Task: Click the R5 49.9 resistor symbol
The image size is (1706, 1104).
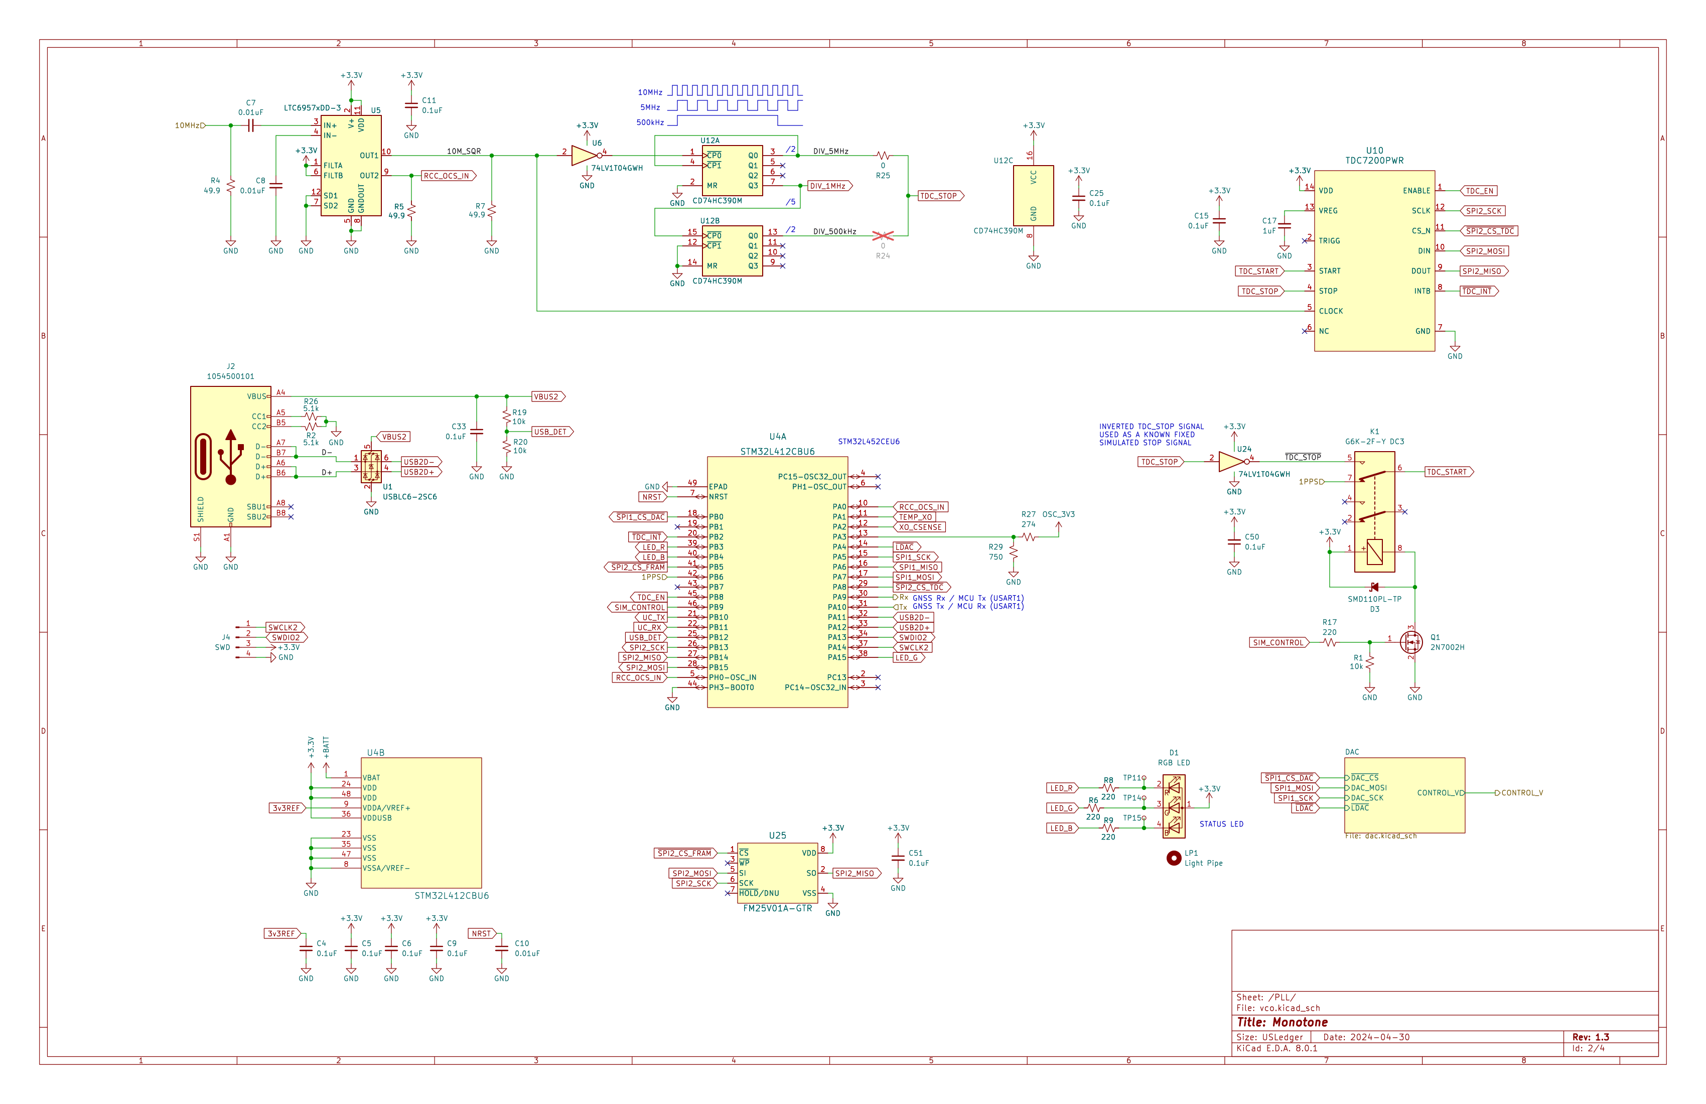Action: (x=411, y=211)
